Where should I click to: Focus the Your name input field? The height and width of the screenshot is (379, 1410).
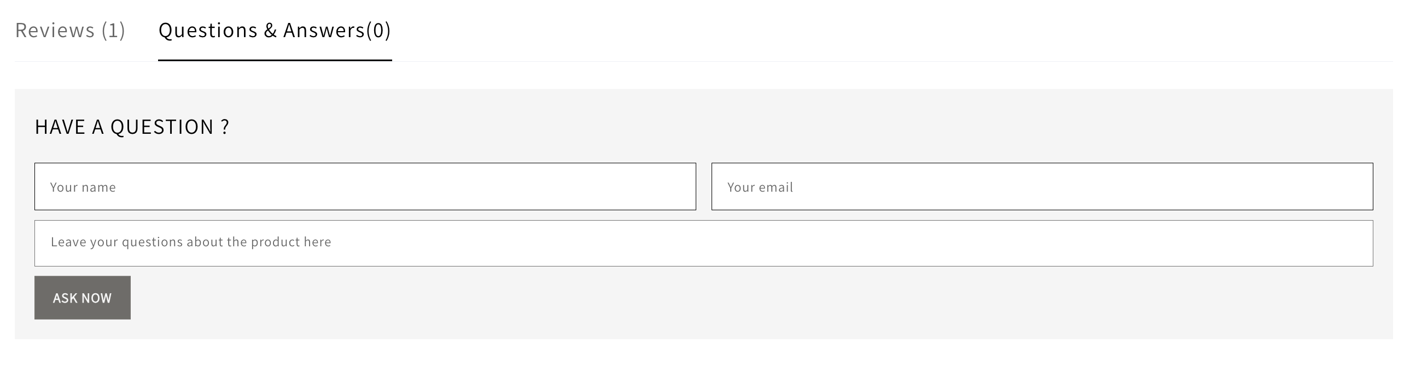click(x=365, y=186)
